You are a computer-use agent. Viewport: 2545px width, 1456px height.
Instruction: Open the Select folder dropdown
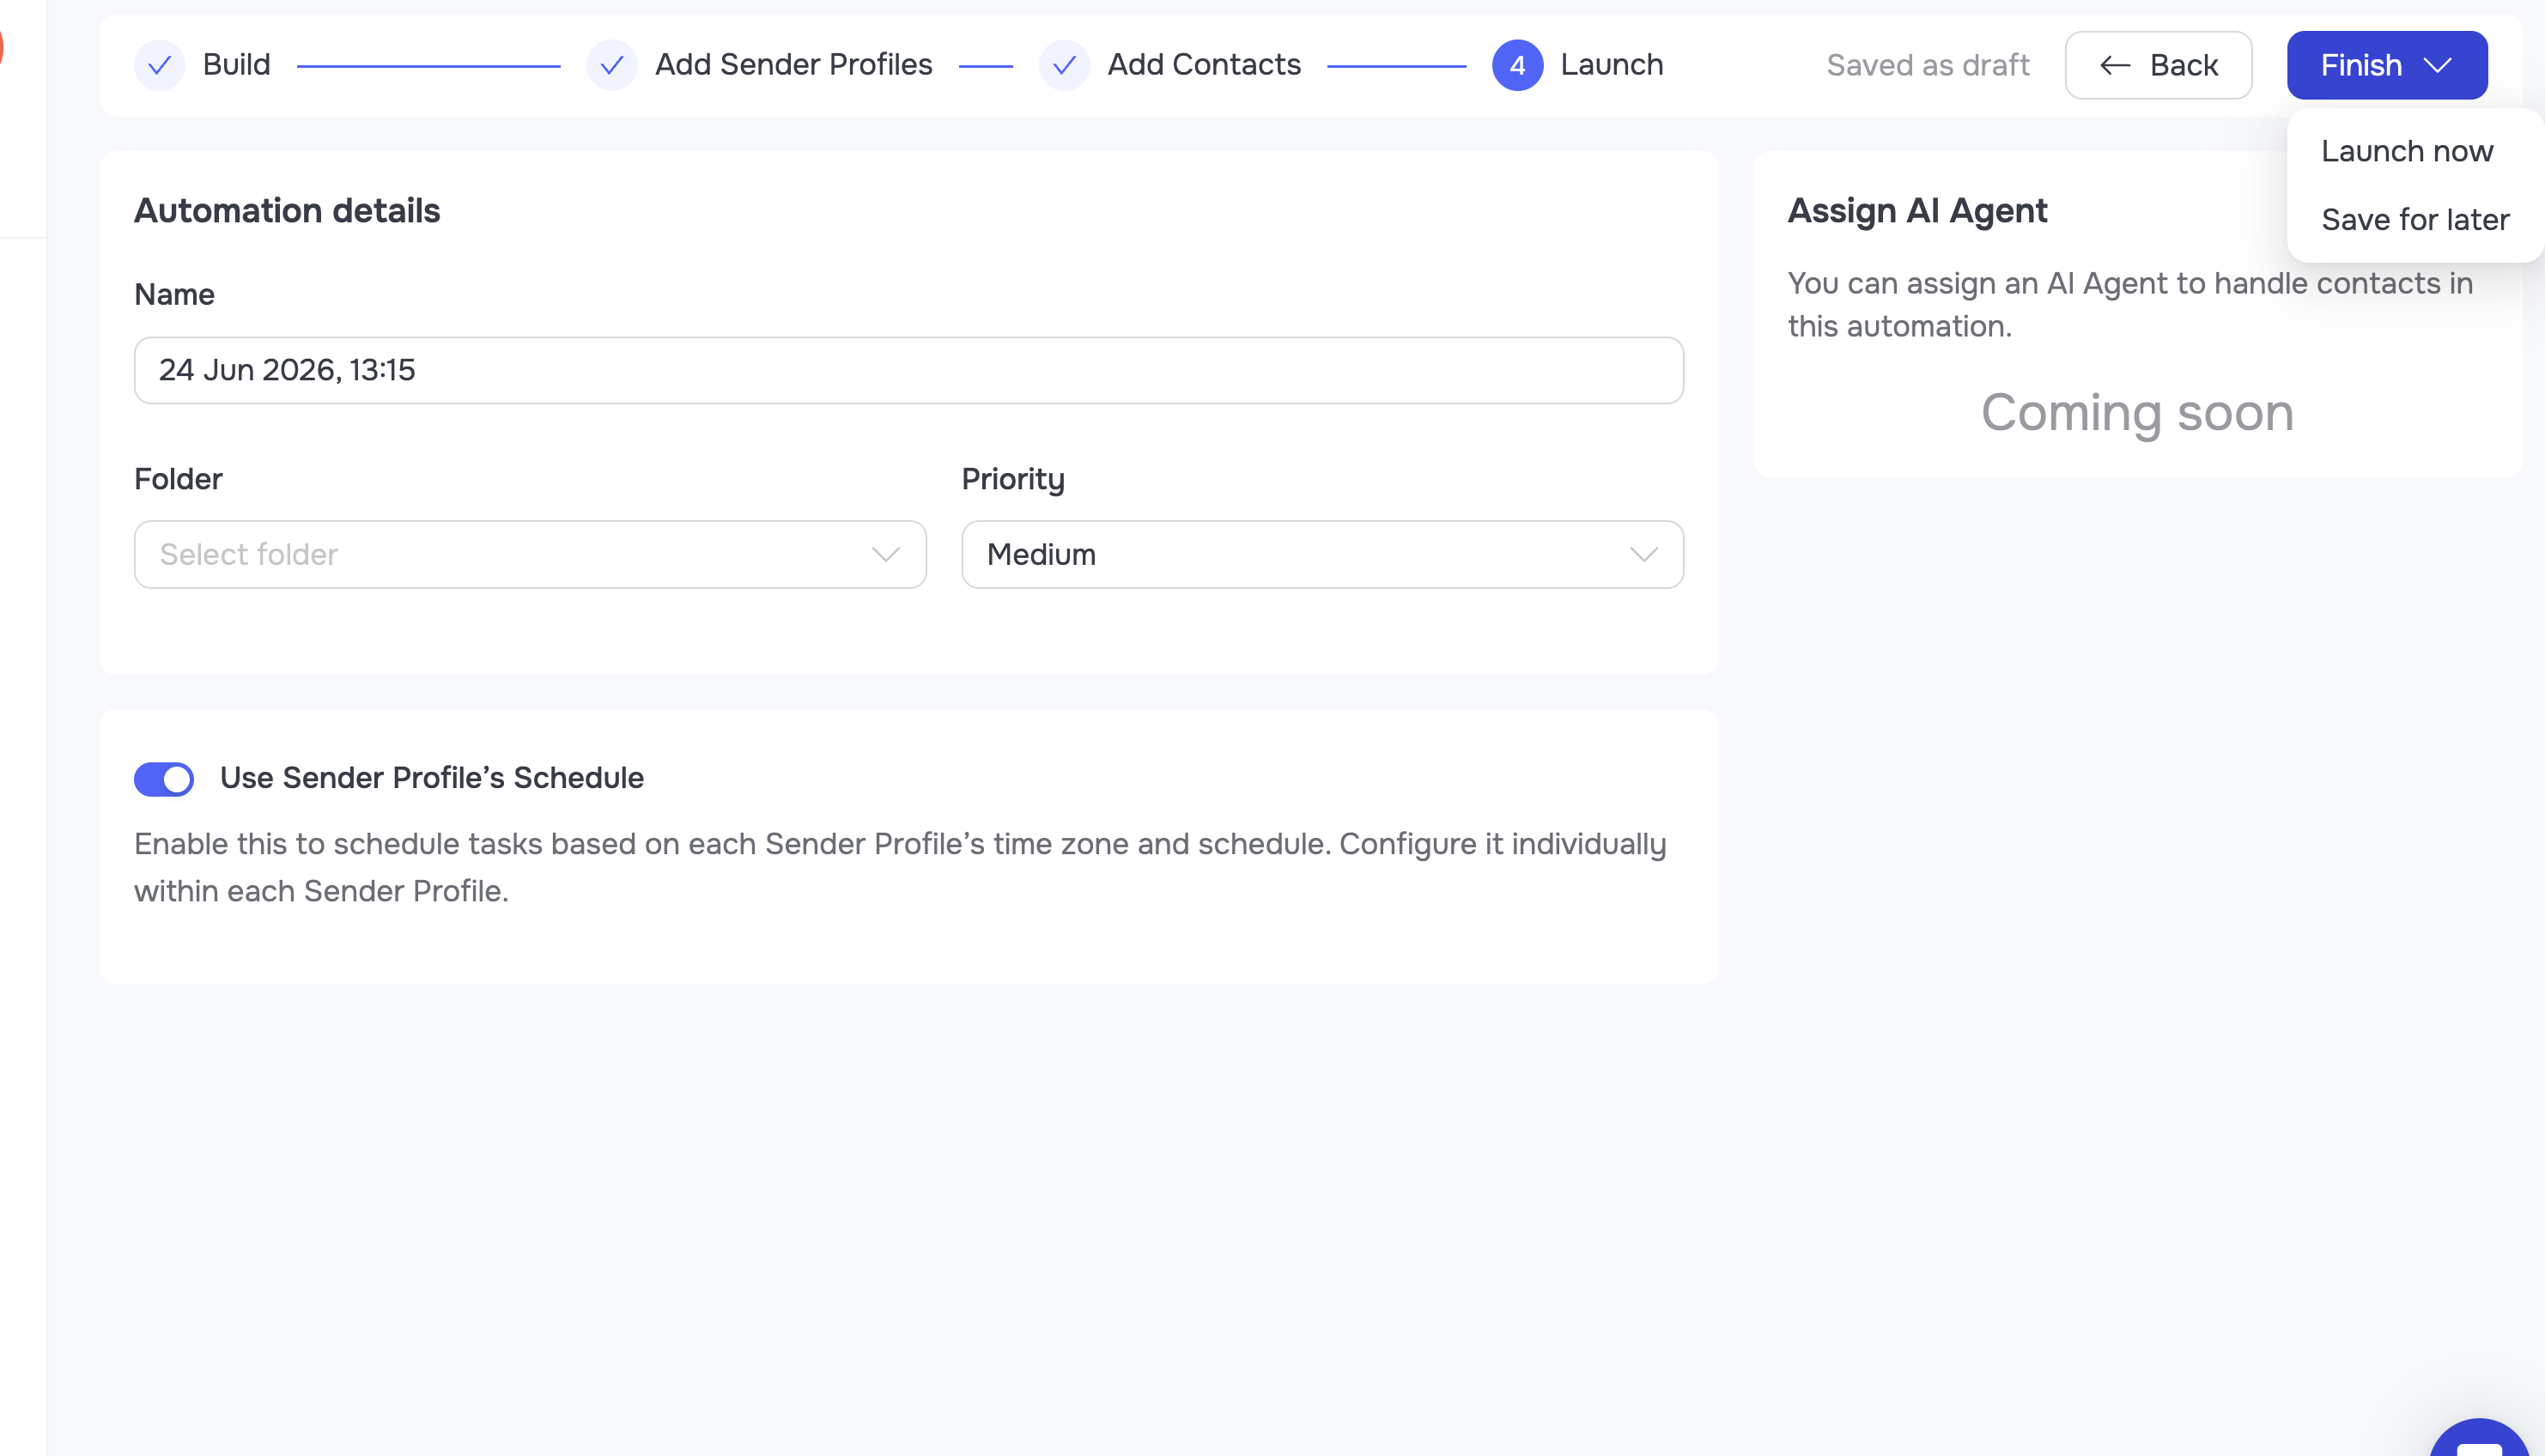click(x=530, y=554)
